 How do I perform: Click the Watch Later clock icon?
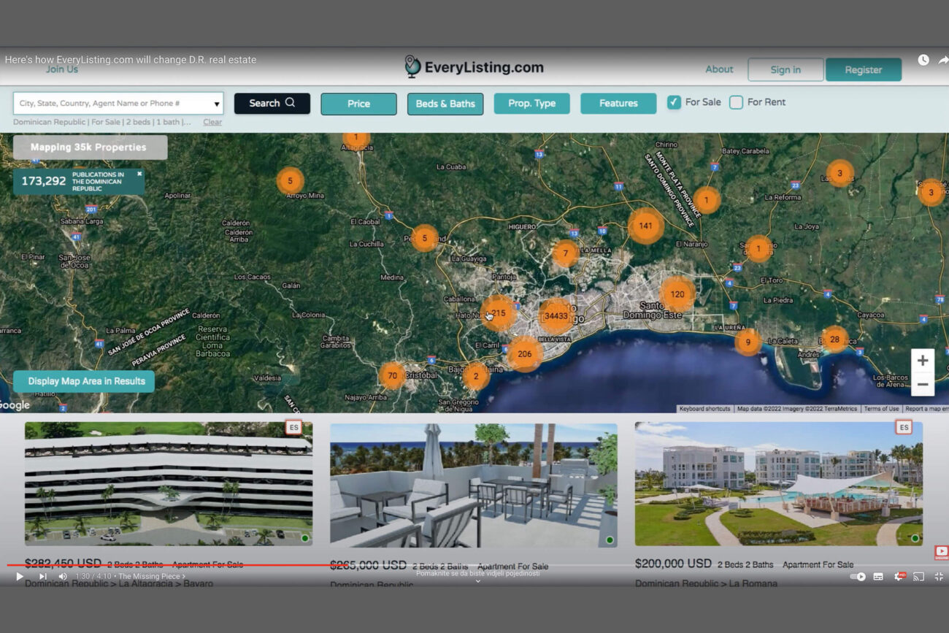923,60
